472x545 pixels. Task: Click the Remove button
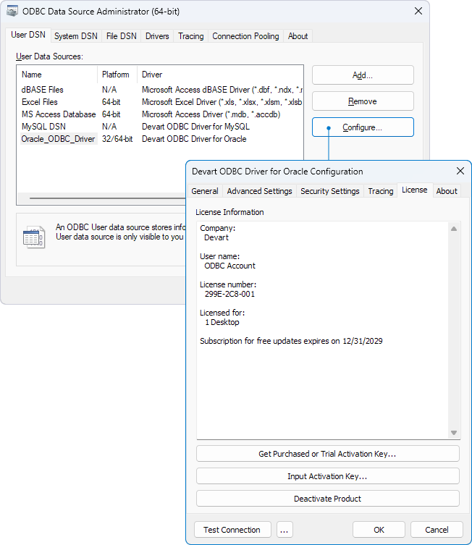click(363, 101)
